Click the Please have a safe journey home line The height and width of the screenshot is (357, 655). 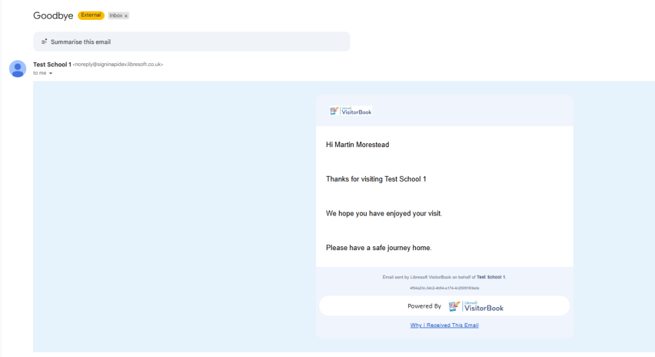[379, 248]
